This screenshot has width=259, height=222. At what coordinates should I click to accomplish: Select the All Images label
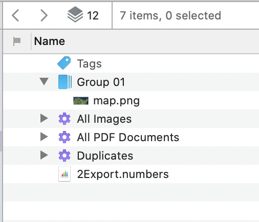click(104, 119)
